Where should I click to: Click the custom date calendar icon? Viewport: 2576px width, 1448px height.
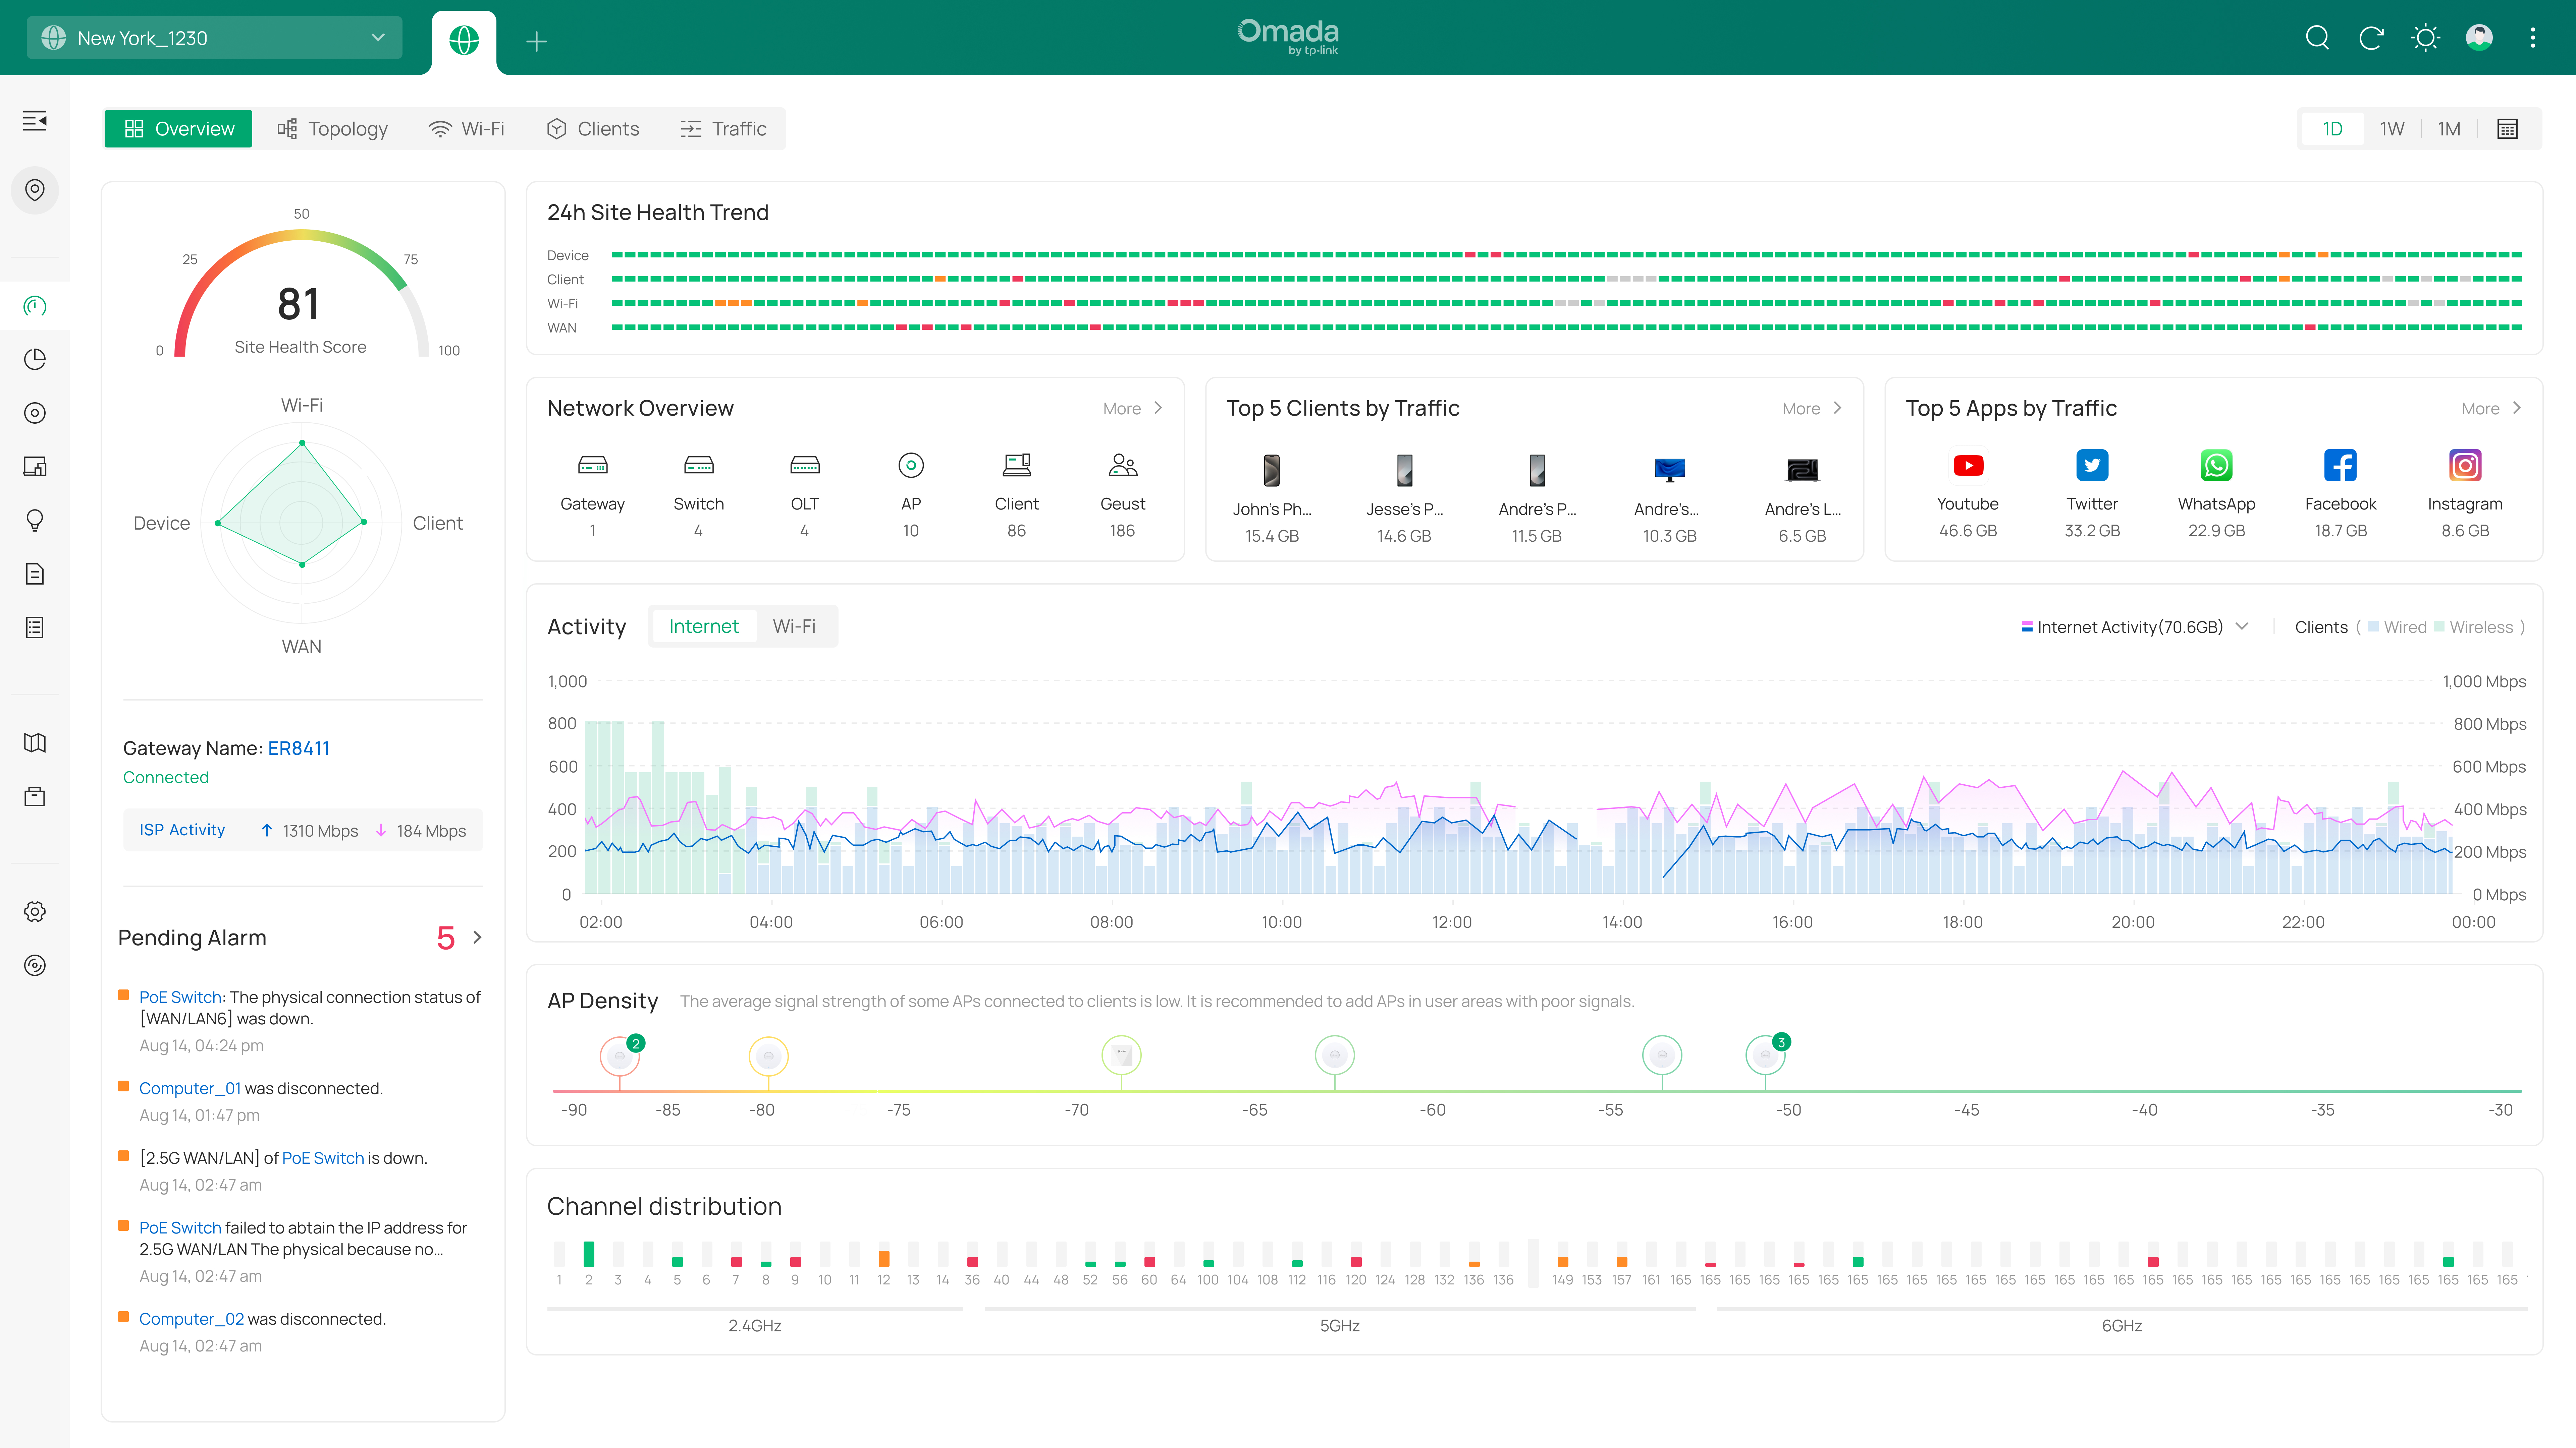(x=2507, y=129)
